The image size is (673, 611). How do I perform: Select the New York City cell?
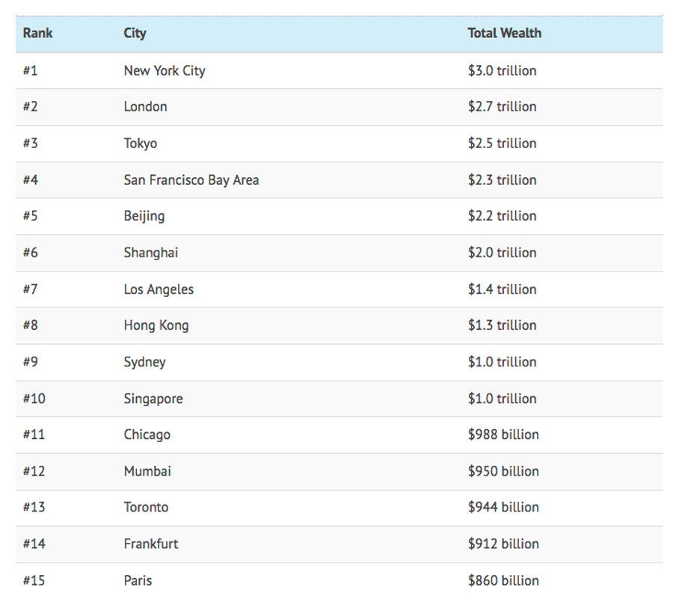tap(164, 70)
